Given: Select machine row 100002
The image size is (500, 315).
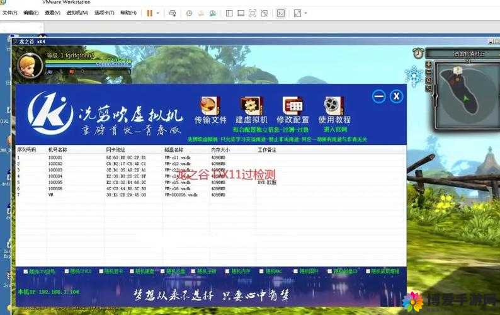Looking at the screenshot, I should [x=211, y=164].
